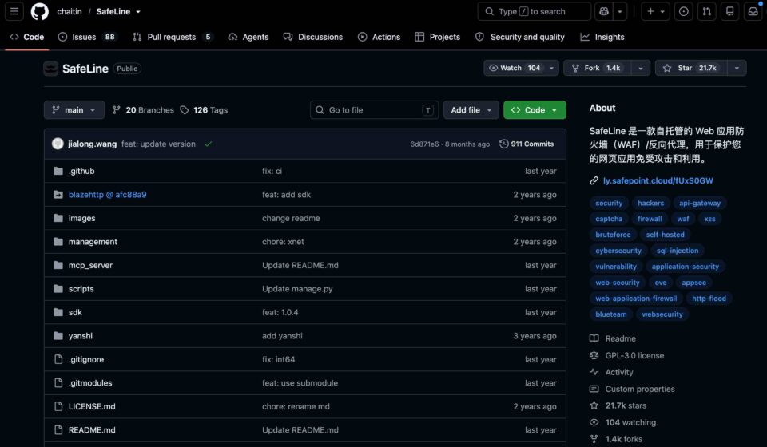Viewport: 767px width, 447px height.
Task: Open the sdk folder
Action: point(75,312)
